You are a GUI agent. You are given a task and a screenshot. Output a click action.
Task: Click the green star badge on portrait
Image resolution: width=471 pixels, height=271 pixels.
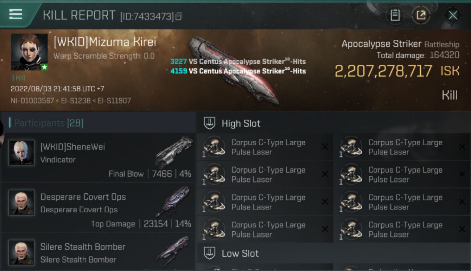click(x=44, y=67)
